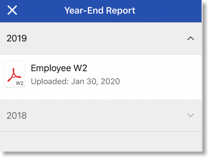Screen dimensions: 209x158
Task: Click the Year-End Report header title
Action: [x=100, y=11]
